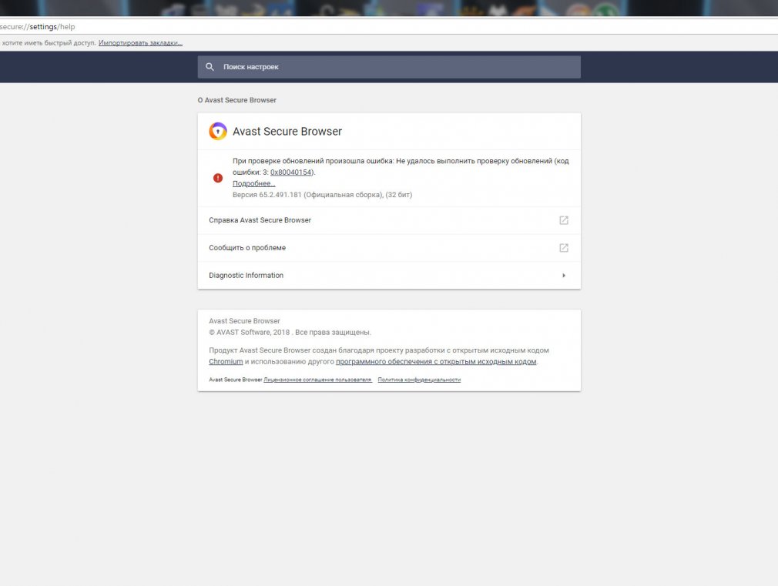778x586 pixels.
Task: Click the О Avast Secure Browser heading
Action: point(237,100)
